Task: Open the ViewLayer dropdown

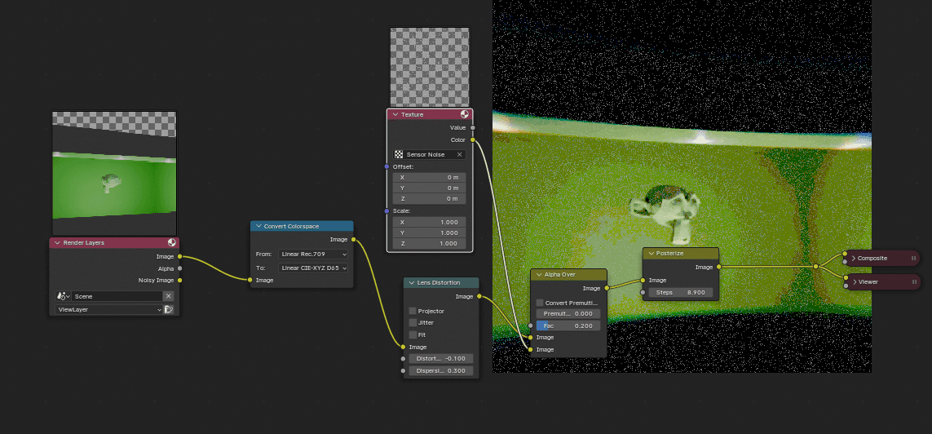Action: tap(108, 310)
